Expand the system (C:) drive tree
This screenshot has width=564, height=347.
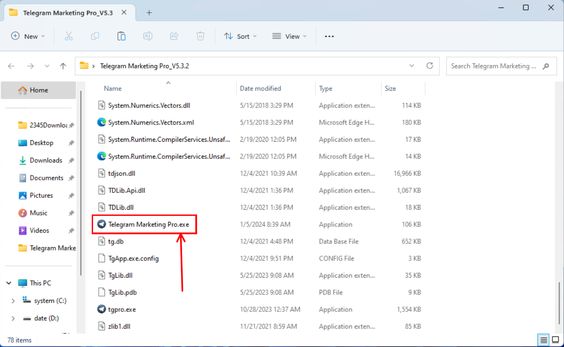point(13,301)
